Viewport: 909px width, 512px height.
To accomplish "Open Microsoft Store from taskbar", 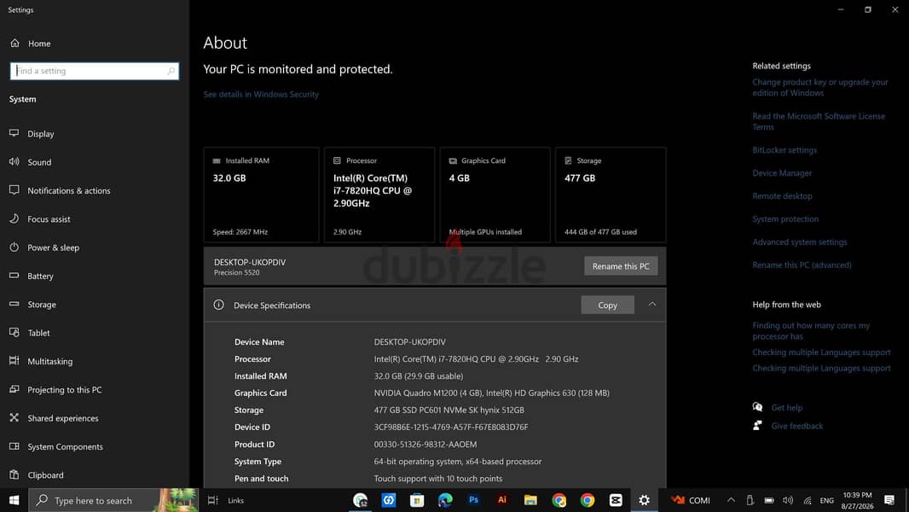I will (x=417, y=500).
